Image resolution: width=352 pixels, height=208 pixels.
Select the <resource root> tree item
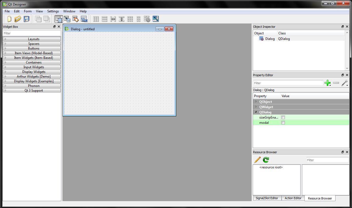click(x=271, y=167)
